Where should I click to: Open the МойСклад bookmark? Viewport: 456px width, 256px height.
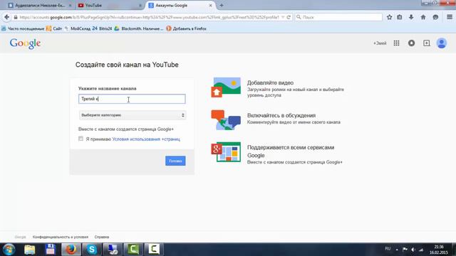[77, 28]
